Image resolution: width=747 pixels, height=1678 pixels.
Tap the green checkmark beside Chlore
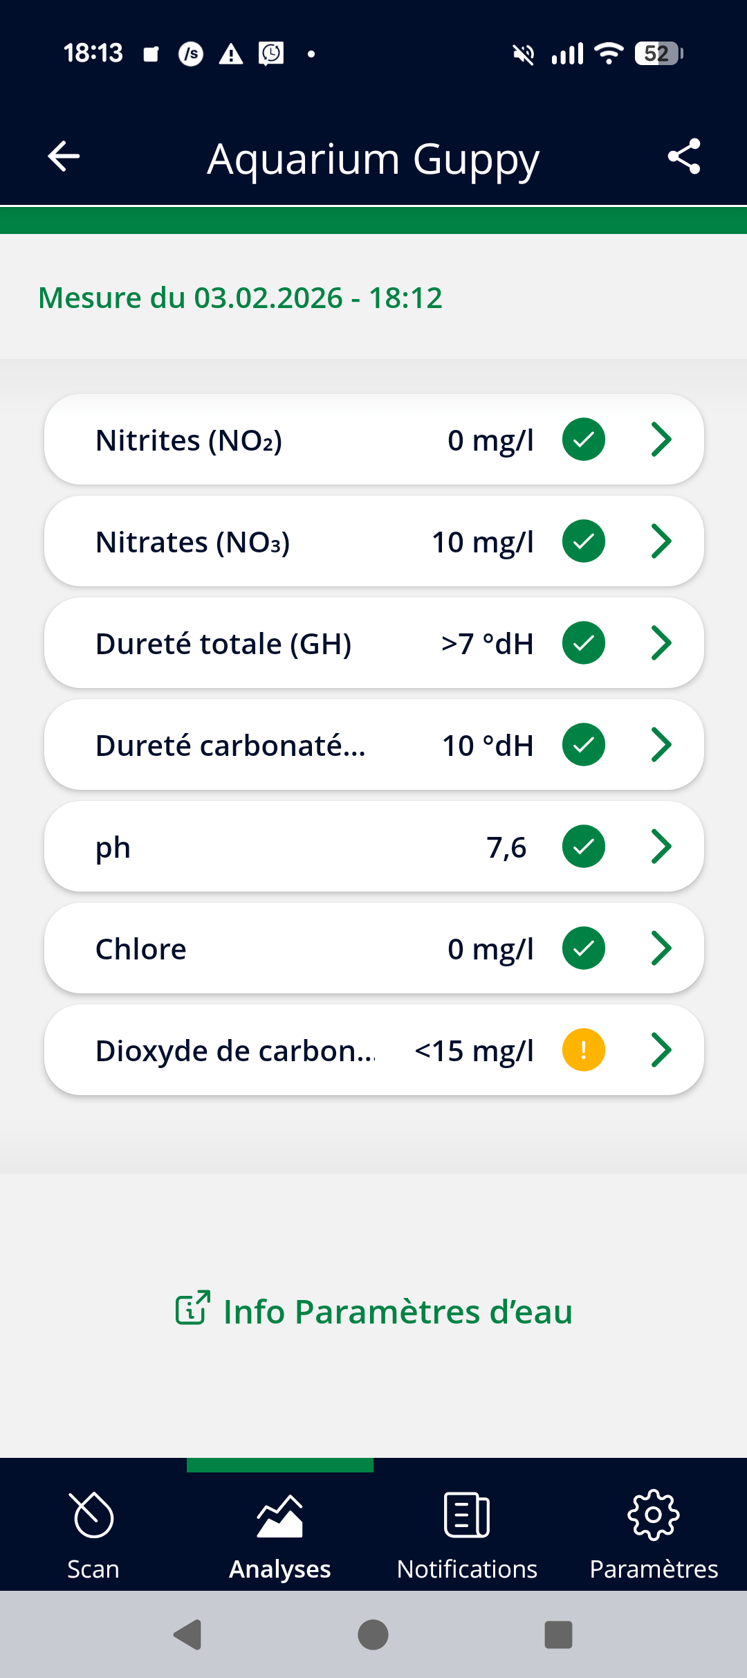584,948
